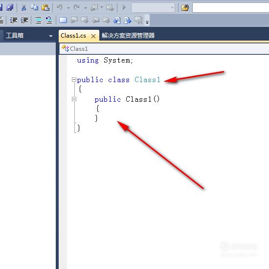
Task: Close the Class1.cs tab
Action: (93, 36)
